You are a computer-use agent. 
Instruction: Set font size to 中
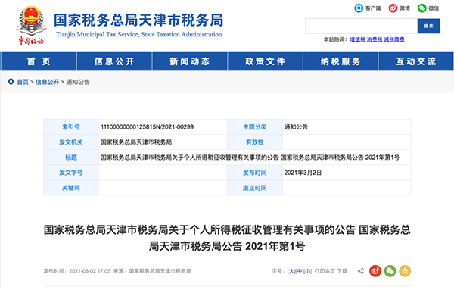click(300, 271)
